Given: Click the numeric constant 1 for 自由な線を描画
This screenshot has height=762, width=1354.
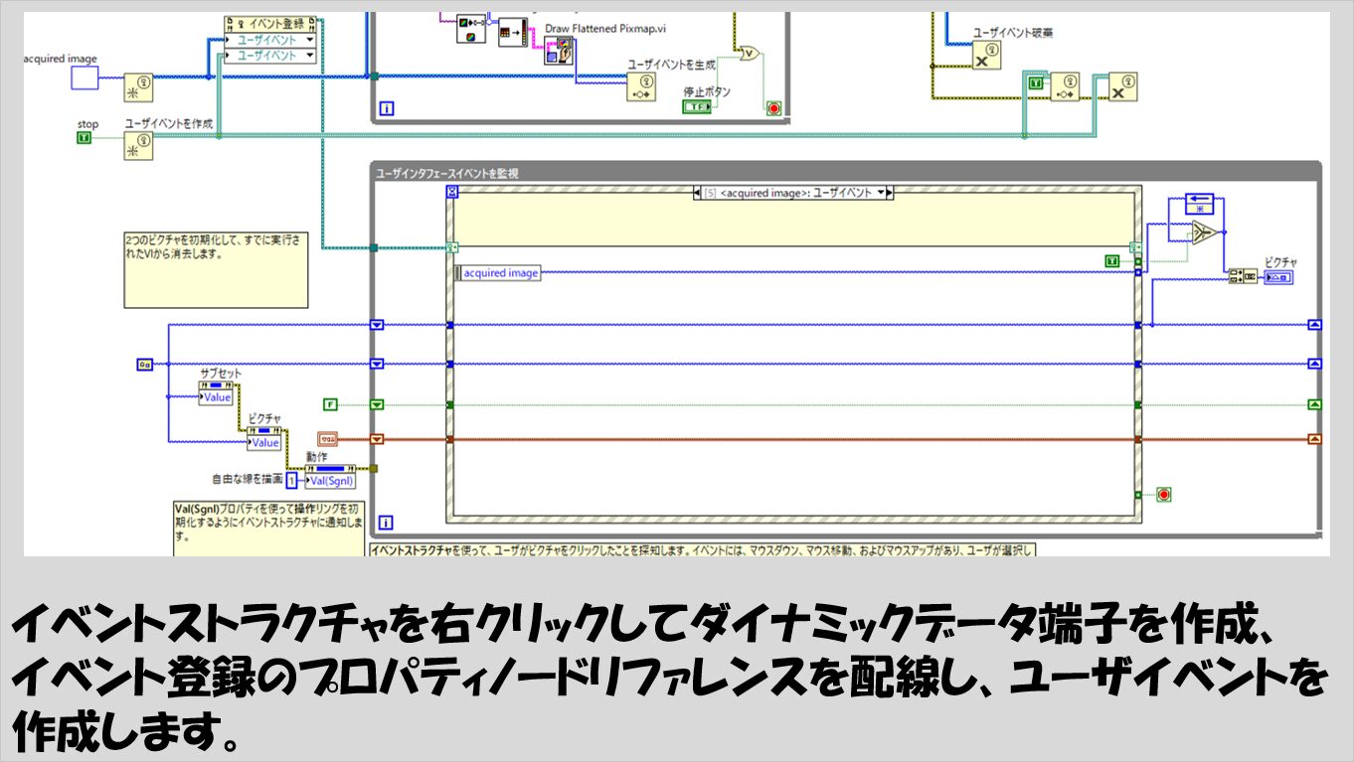Looking at the screenshot, I should [x=291, y=480].
